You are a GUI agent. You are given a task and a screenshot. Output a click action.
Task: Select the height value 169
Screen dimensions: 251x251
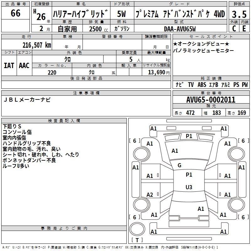[x=242, y=113]
